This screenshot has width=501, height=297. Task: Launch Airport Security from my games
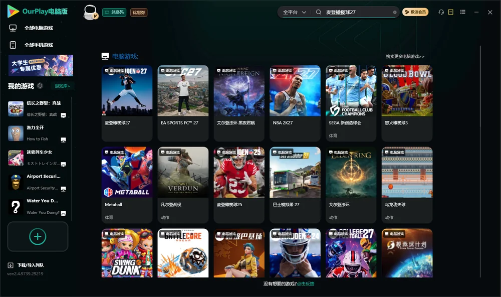38,182
